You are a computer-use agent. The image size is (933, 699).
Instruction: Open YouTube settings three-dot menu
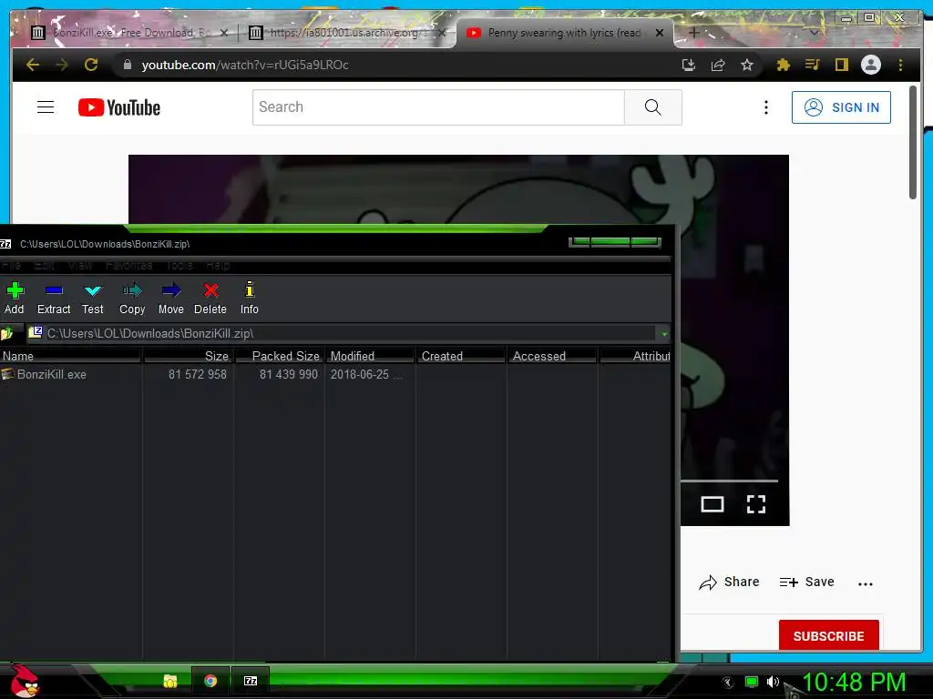click(765, 107)
